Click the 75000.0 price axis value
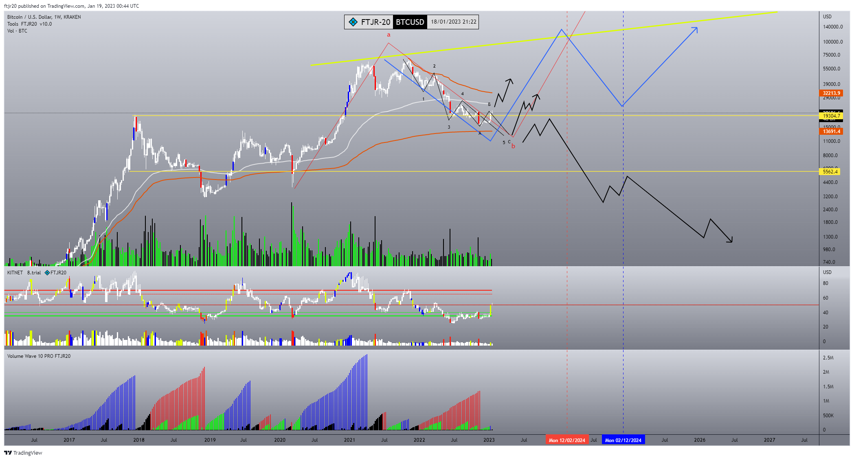The width and height of the screenshot is (854, 460). (x=832, y=55)
